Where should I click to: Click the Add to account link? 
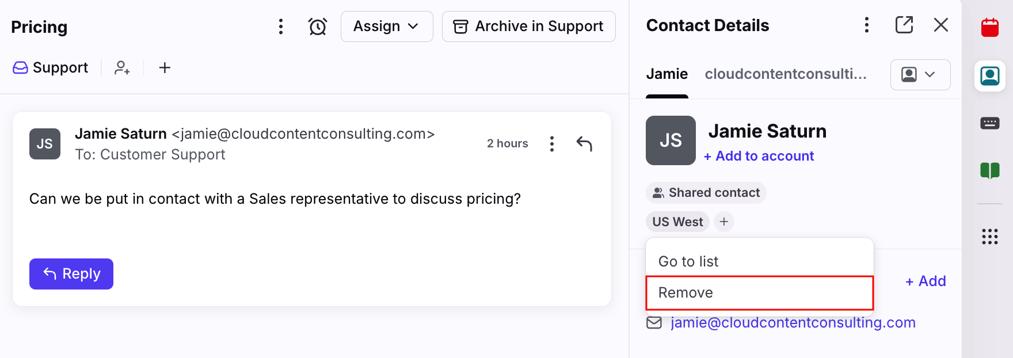point(759,156)
